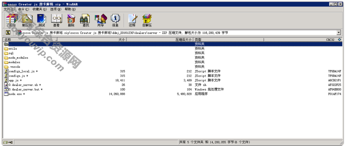Click the WinRAR title bar app icon
This screenshot has width=345, height=146.
[4, 4]
